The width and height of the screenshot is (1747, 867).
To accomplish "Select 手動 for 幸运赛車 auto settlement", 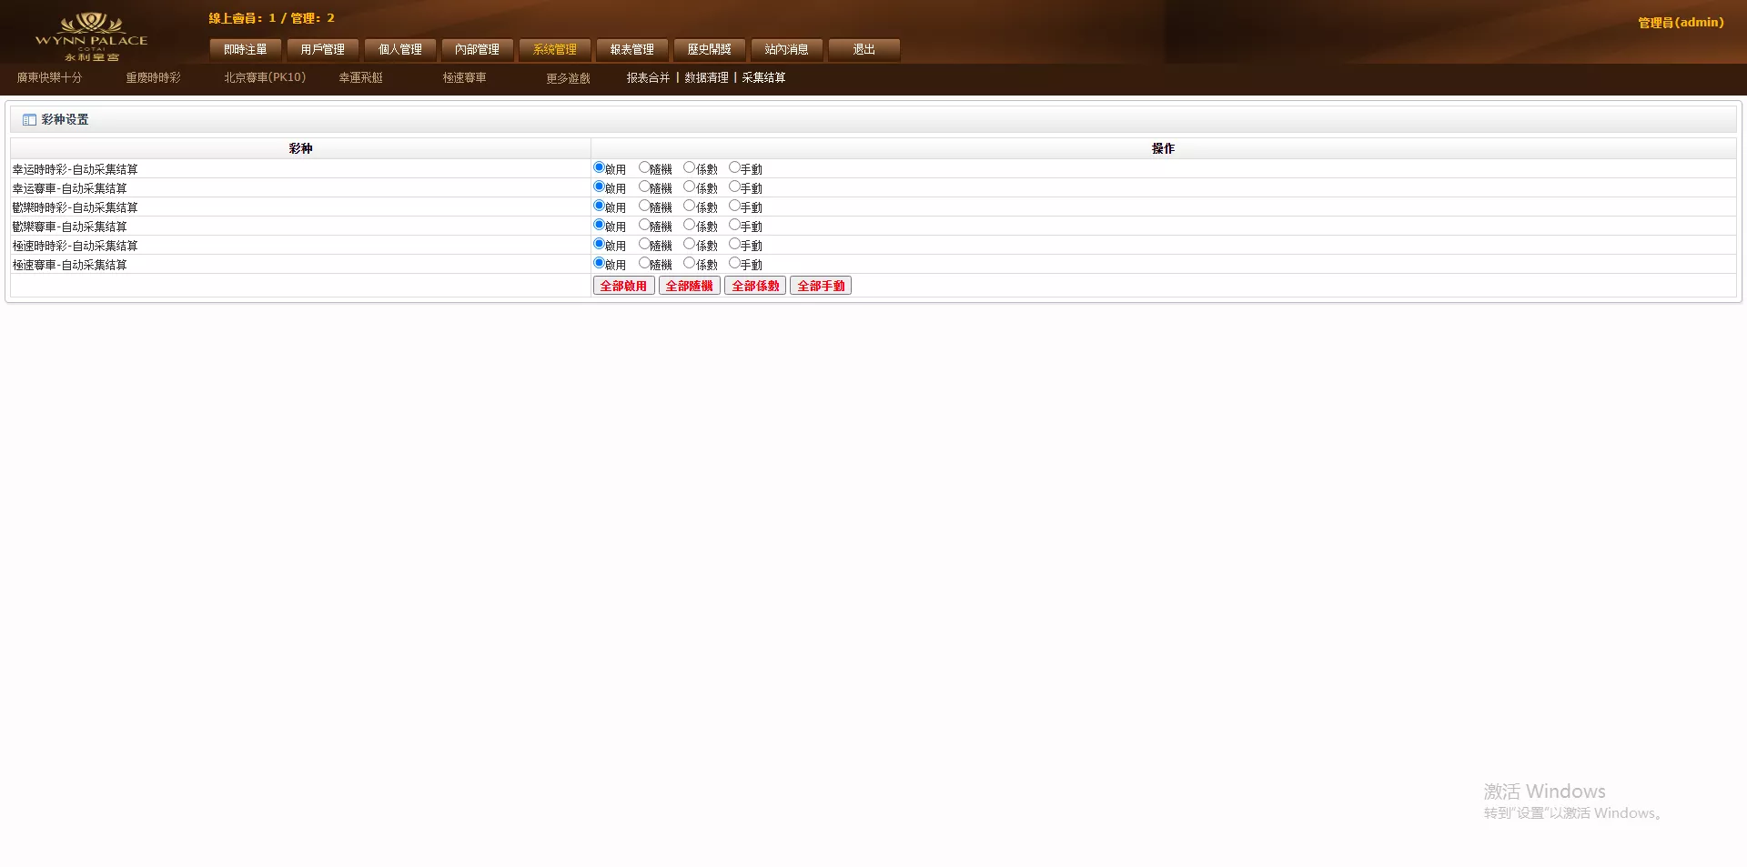I will [734, 187].
